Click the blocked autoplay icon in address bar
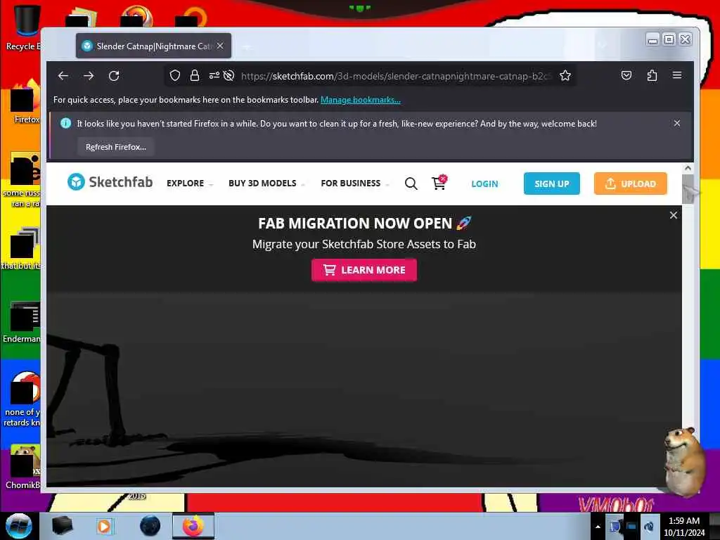Screen dimensions: 720x540 coord(229,76)
